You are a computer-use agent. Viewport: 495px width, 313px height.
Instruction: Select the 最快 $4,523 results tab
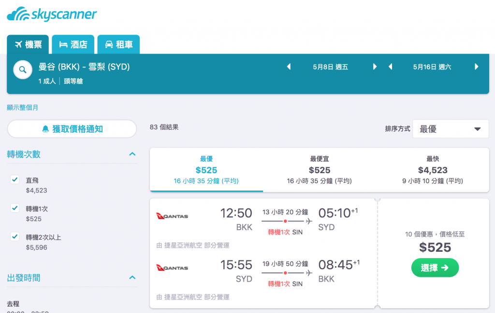[x=433, y=170]
